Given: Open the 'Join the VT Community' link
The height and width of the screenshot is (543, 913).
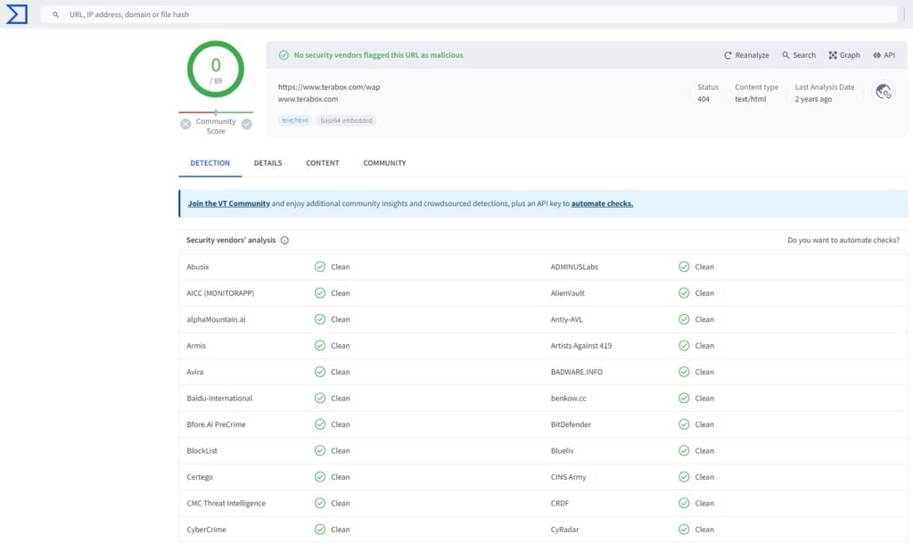Looking at the screenshot, I should [x=229, y=203].
